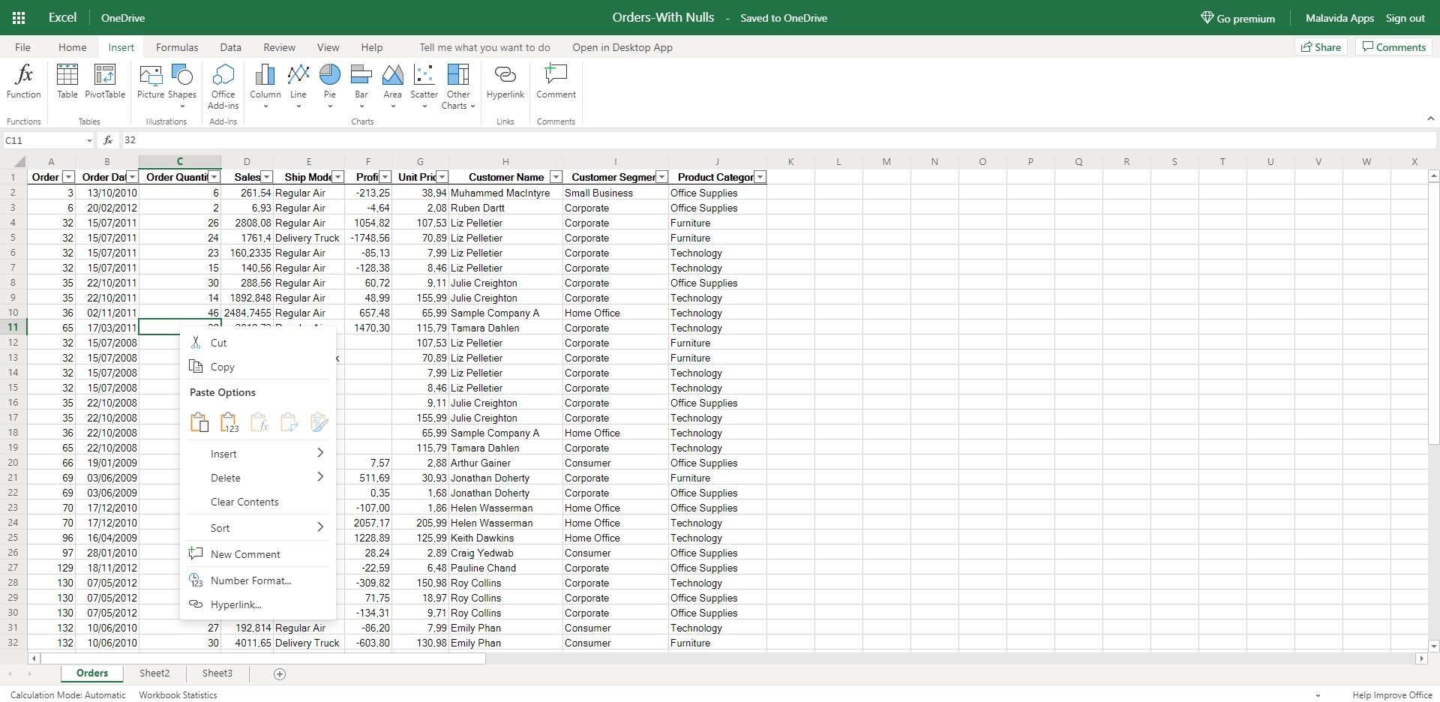1440x702 pixels.
Task: Insert an Area chart
Action: pyautogui.click(x=393, y=86)
